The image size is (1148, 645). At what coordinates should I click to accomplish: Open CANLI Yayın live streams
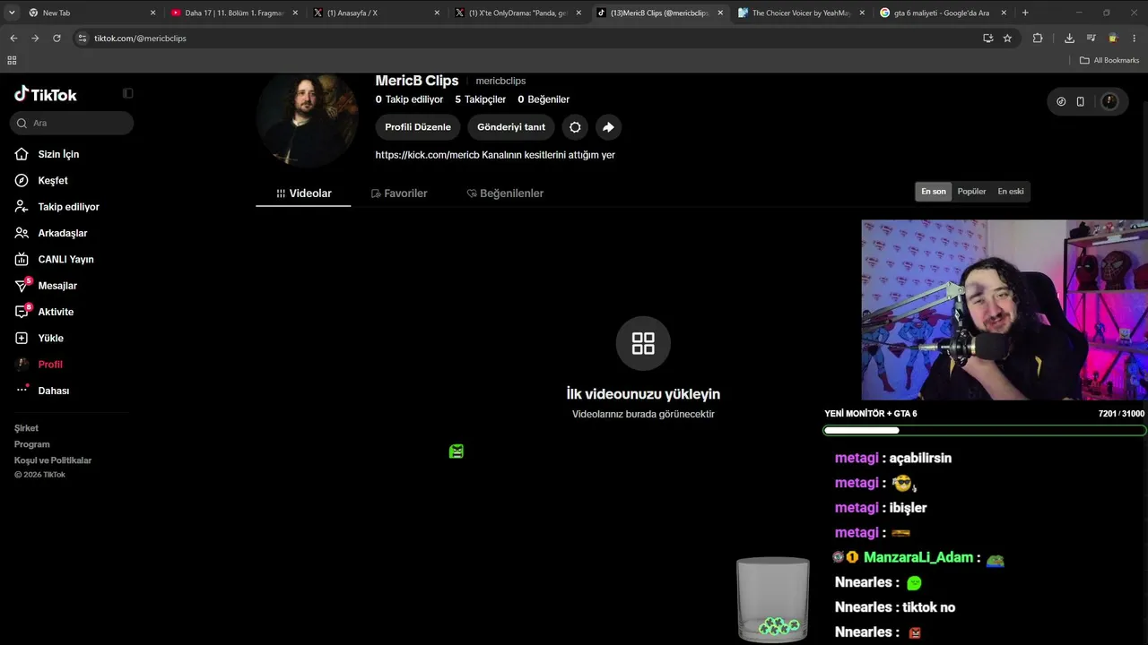(54, 259)
